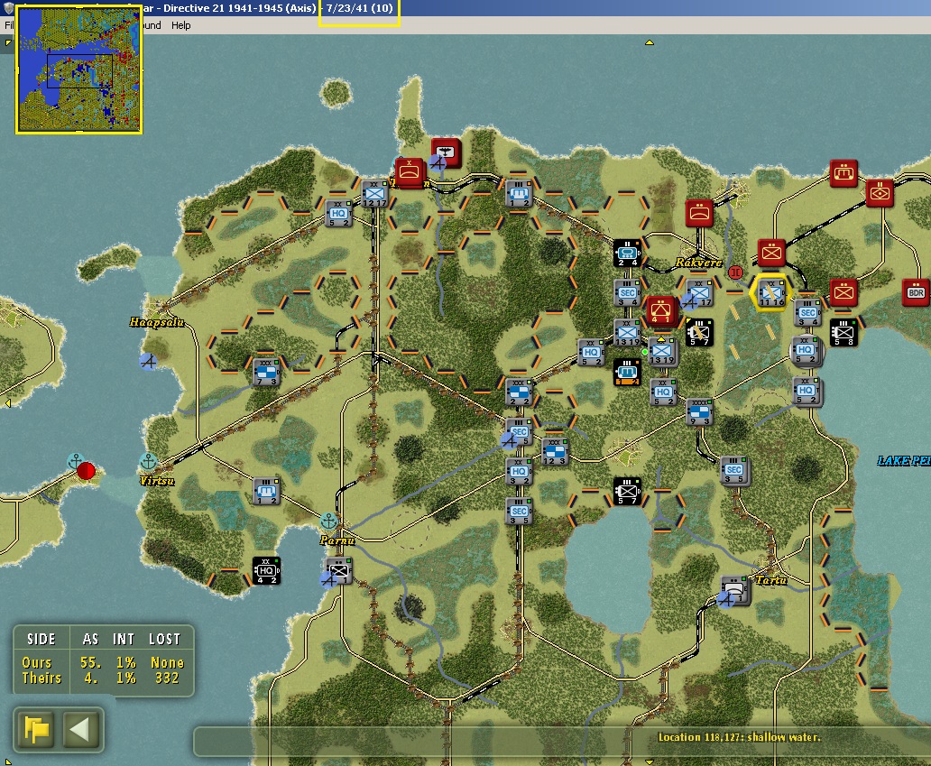The height and width of the screenshot is (766, 931).
Task: Select the highlighted 11-16 infantry division
Action: click(770, 293)
